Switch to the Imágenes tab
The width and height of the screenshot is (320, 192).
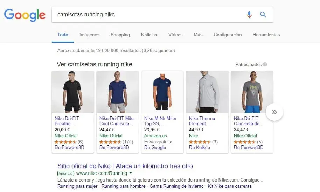click(89, 35)
